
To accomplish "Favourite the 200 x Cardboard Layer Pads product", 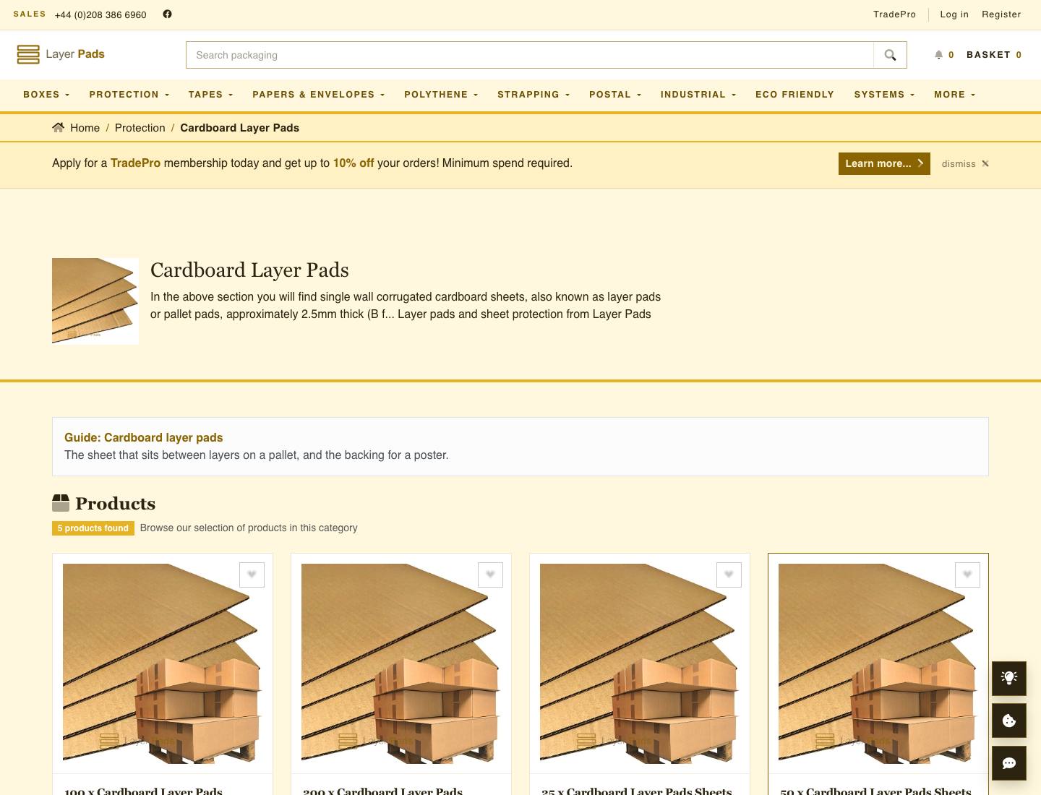I will (490, 575).
